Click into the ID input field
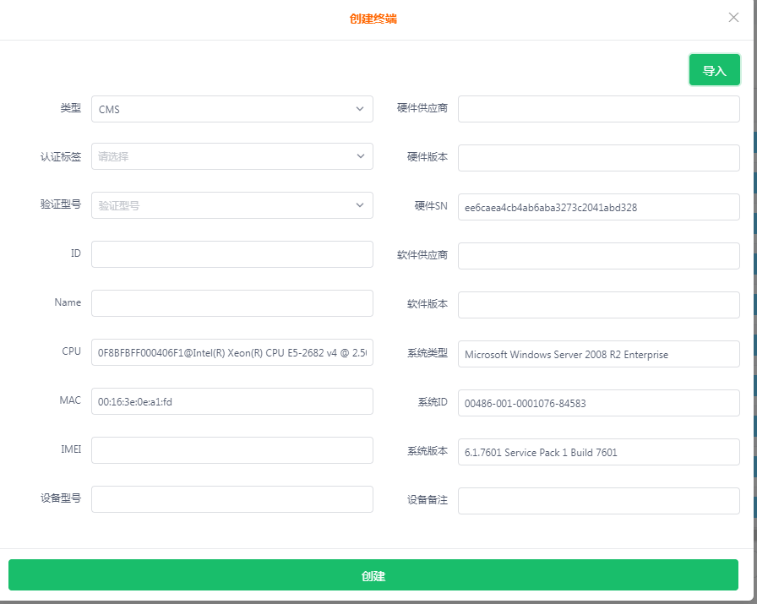 click(231, 254)
